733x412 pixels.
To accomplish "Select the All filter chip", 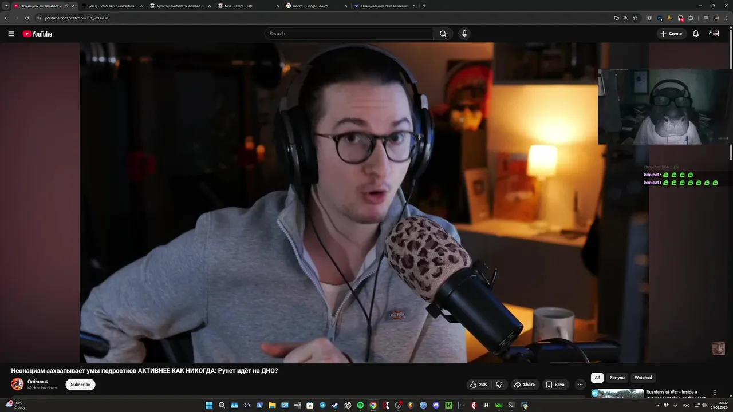I will (597, 378).
